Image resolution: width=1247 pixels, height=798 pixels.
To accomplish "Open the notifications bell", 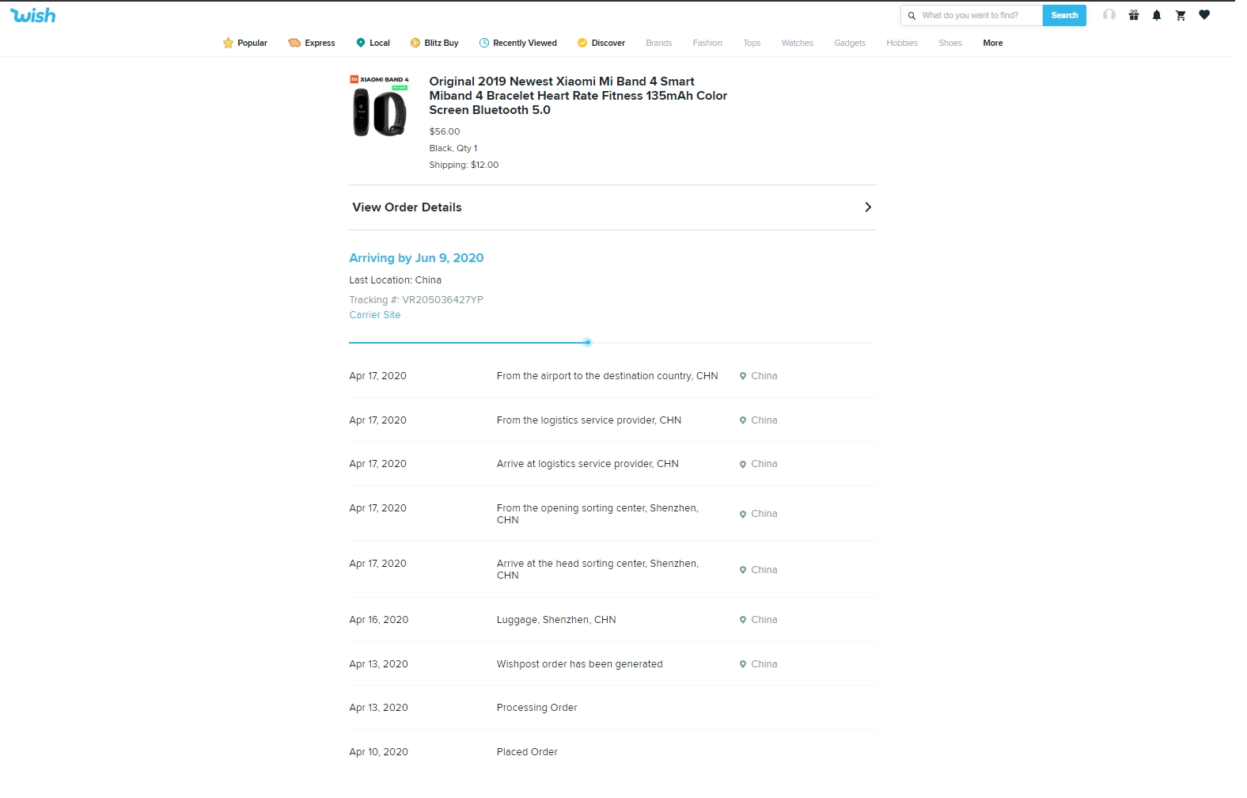I will 1157,15.
